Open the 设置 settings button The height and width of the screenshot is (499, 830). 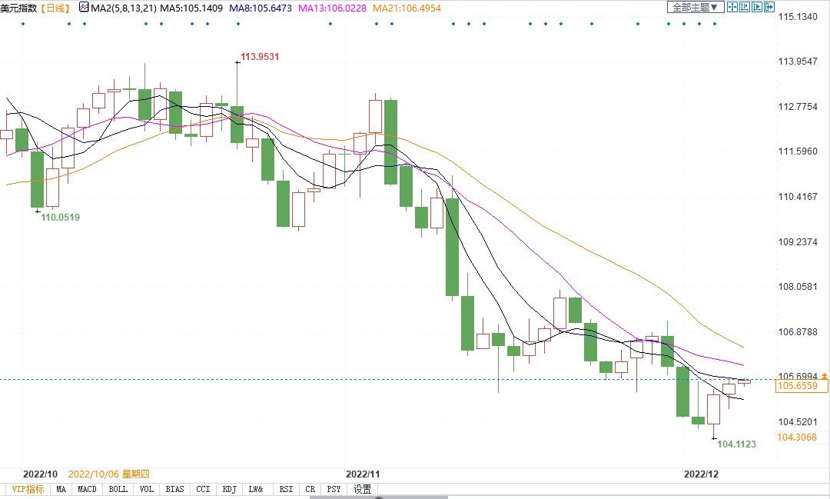[362, 489]
